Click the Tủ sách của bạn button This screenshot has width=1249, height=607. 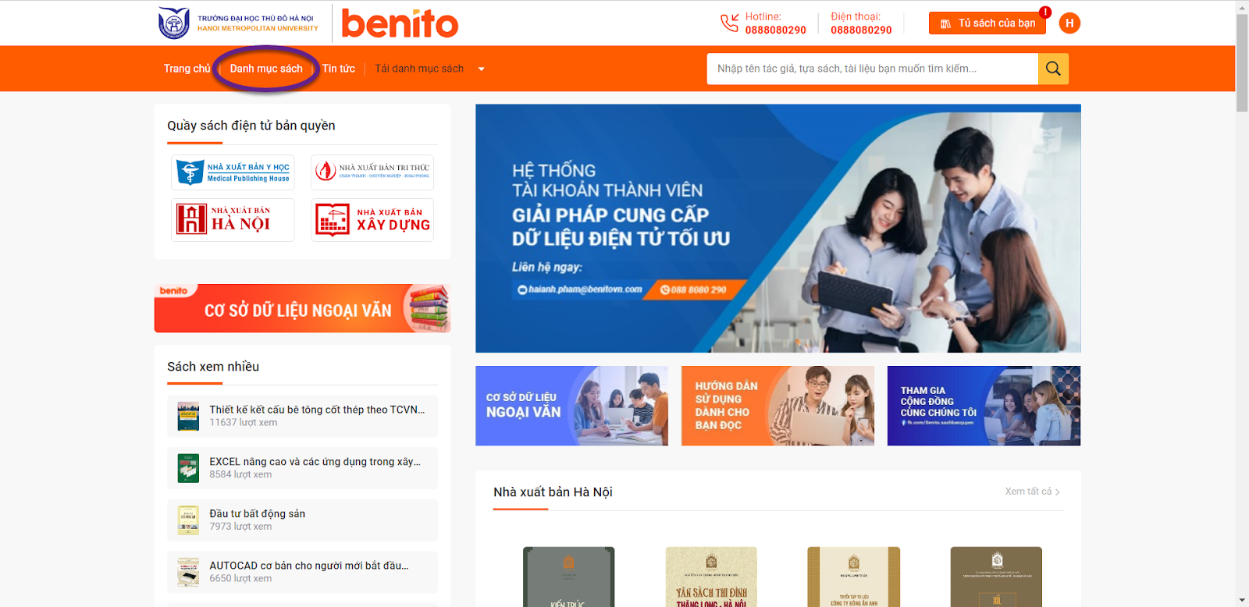[x=987, y=23]
